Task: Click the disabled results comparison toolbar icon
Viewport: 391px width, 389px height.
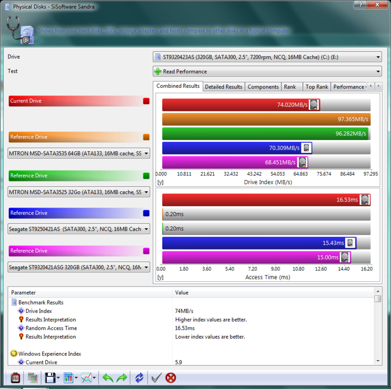Action: click(32, 378)
